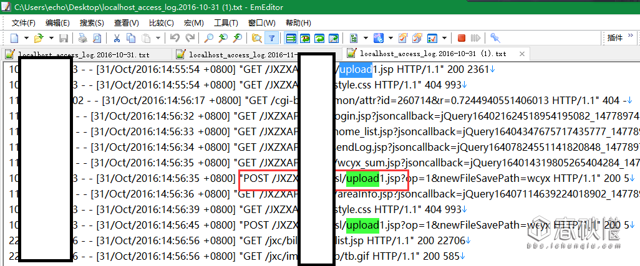The height and width of the screenshot is (266, 640).
Task: Expand the Open file dropdown arrow
Action: coord(51,38)
